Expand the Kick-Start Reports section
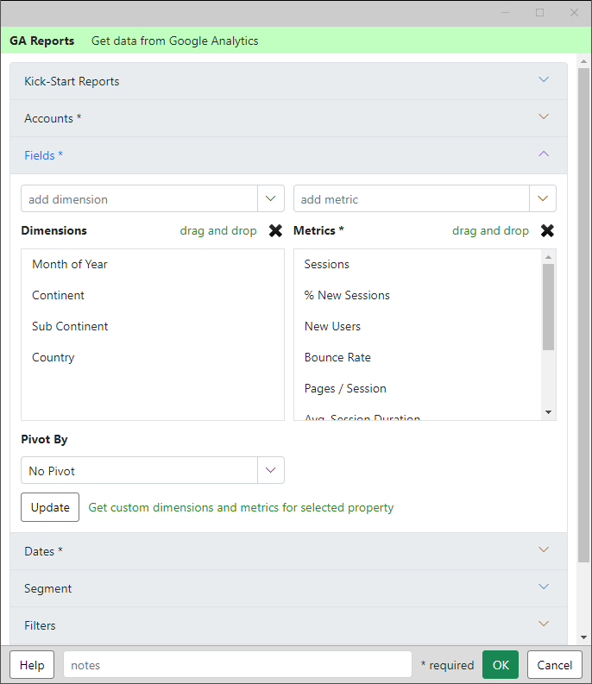 pyautogui.click(x=288, y=81)
